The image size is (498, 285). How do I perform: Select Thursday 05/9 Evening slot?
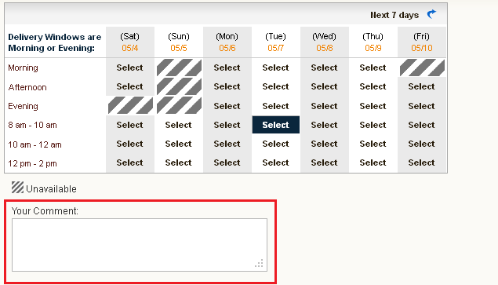tap(373, 106)
